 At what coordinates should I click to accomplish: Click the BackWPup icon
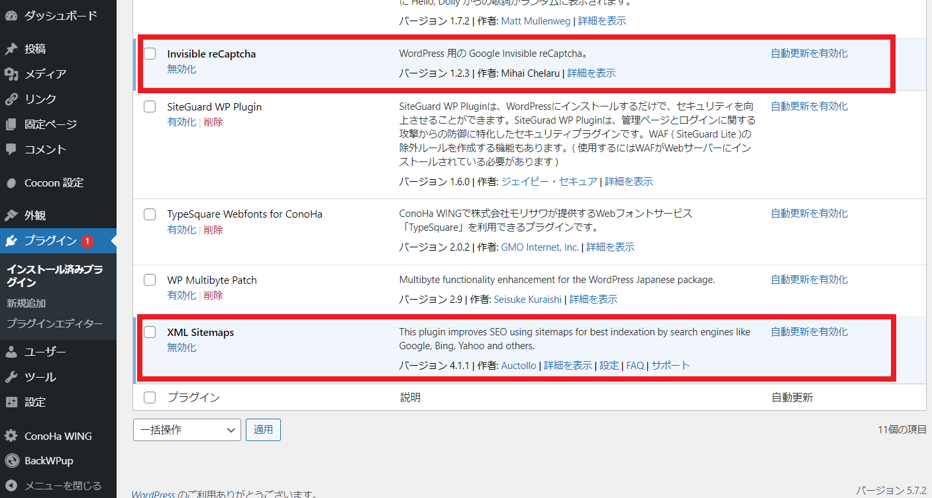(x=11, y=461)
